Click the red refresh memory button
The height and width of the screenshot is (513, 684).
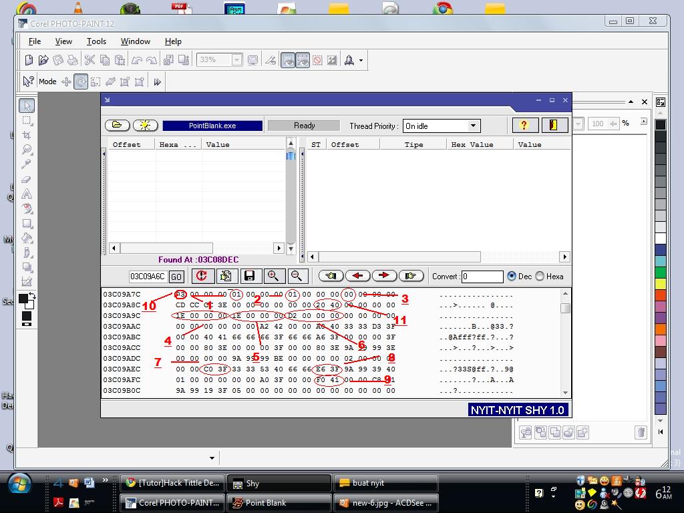202,276
